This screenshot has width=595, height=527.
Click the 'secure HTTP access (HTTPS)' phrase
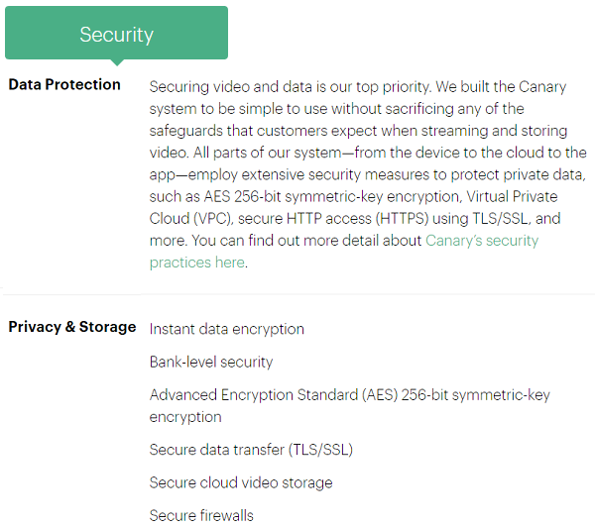[333, 219]
